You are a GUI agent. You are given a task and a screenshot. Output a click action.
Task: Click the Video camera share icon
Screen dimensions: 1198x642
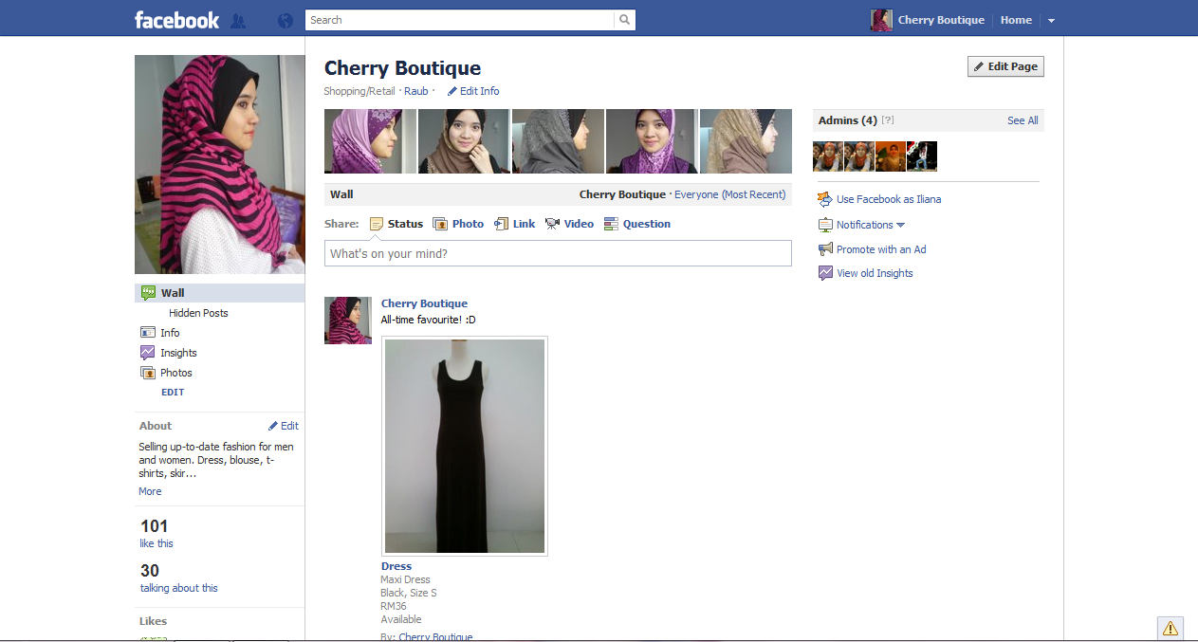[x=552, y=224]
